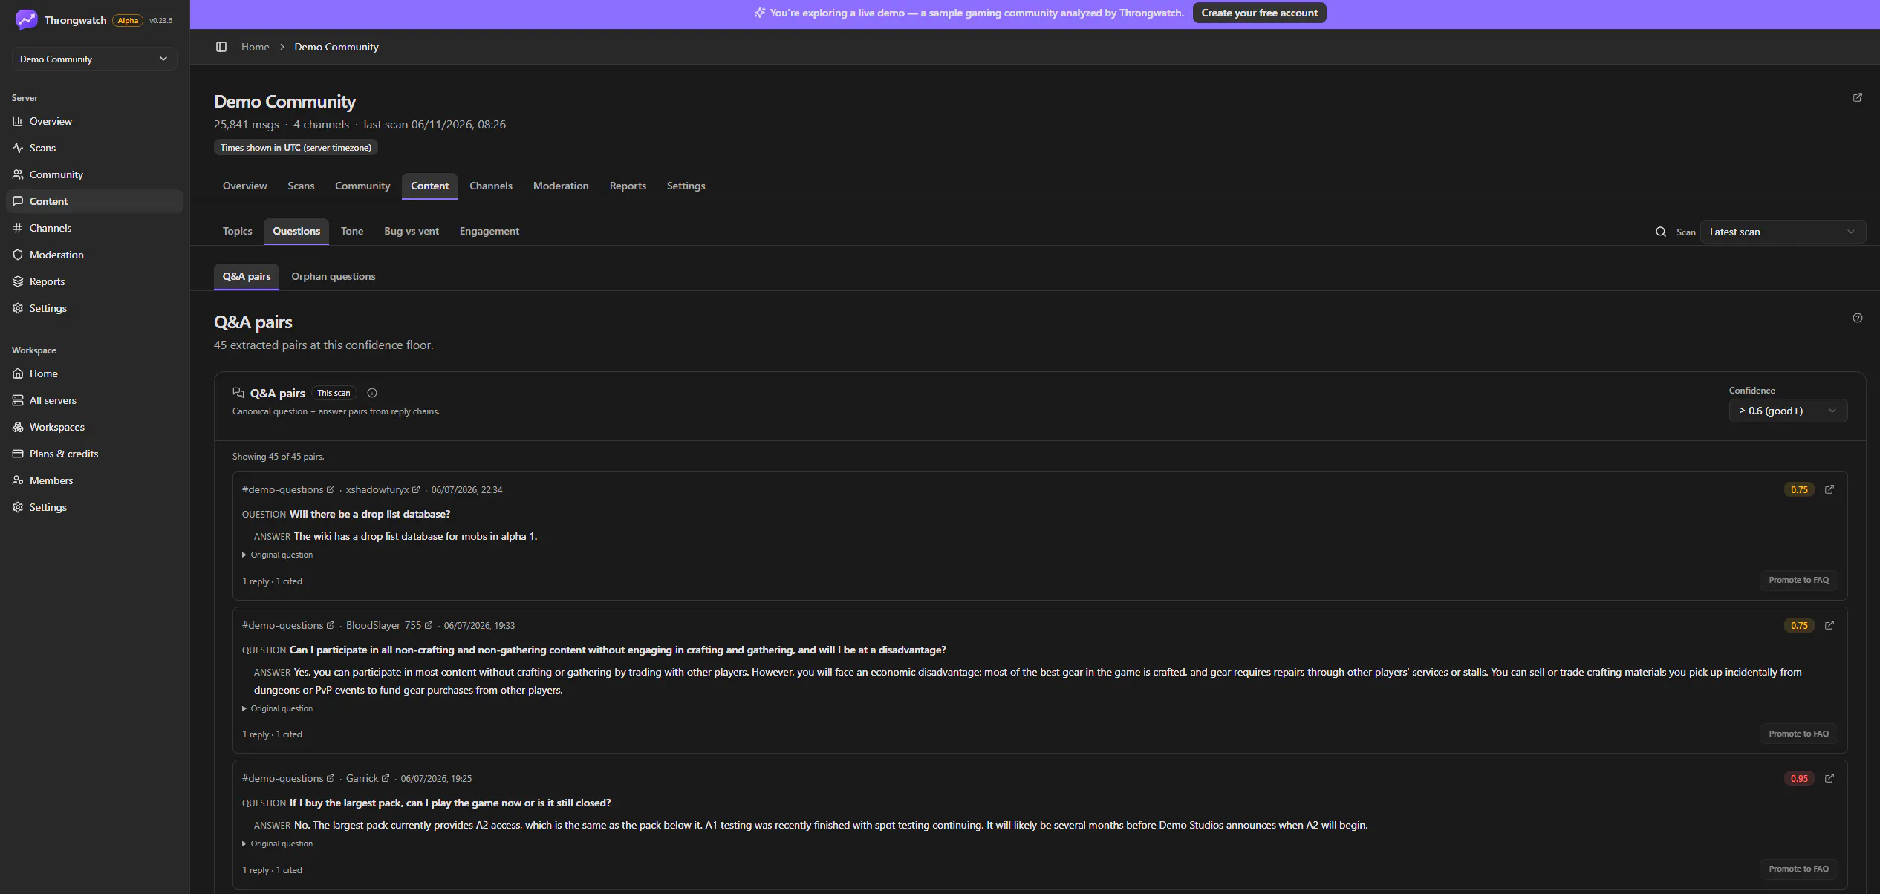1880x894 pixels.
Task: Select the Q&A pairs tab
Action: coord(247,276)
